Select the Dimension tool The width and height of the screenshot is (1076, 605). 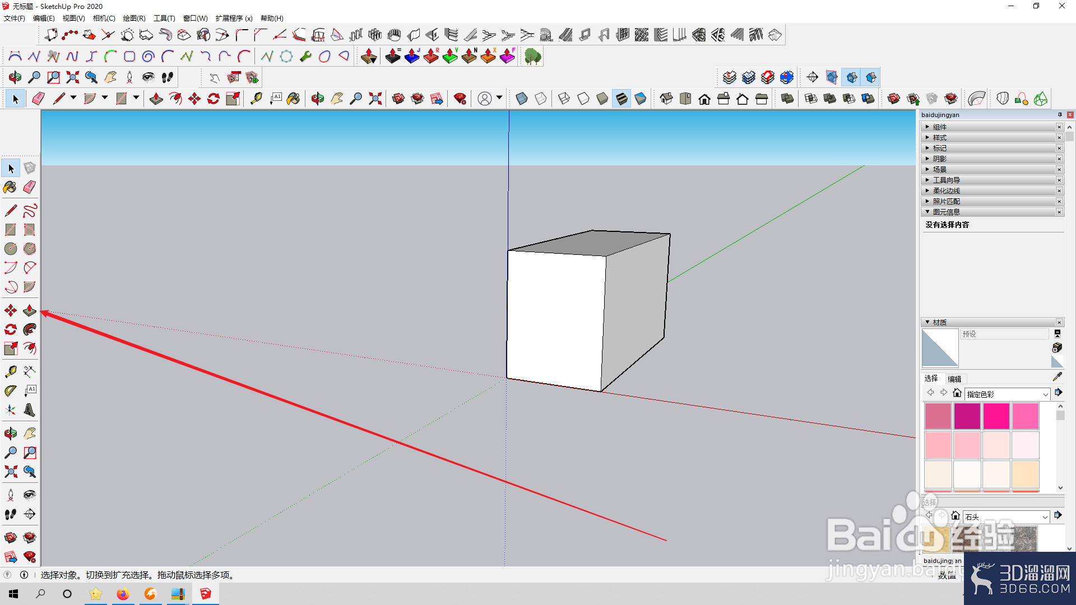coord(30,372)
